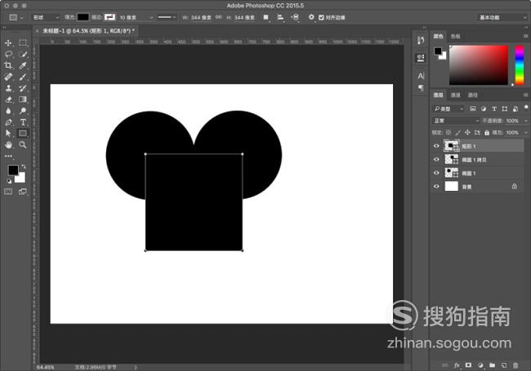Select the Pen tool
The image size is (531, 371).
click(x=8, y=122)
